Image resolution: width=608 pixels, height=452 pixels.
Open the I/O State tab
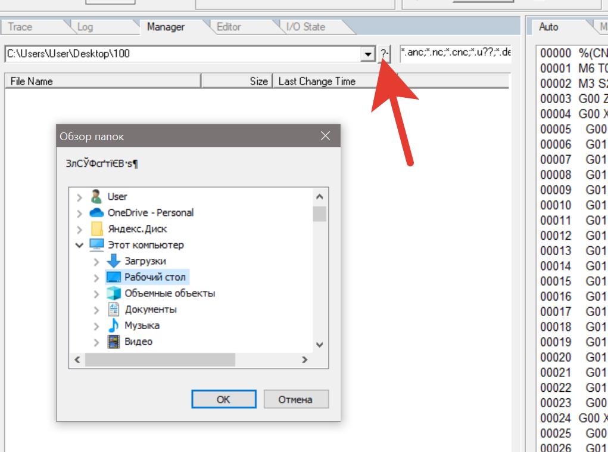[305, 27]
